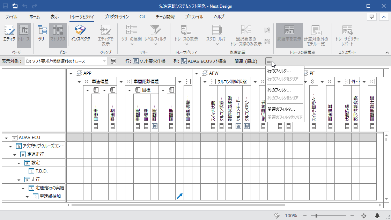Collapse 定速走行の実施 row
Viewport: 391px width, 220px height.
click(x=23, y=188)
